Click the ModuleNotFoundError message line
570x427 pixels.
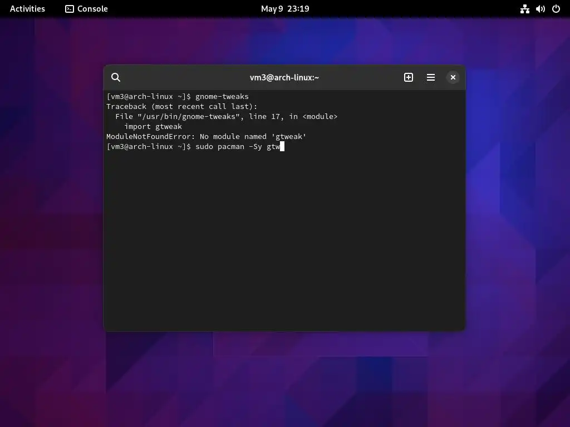click(206, 137)
